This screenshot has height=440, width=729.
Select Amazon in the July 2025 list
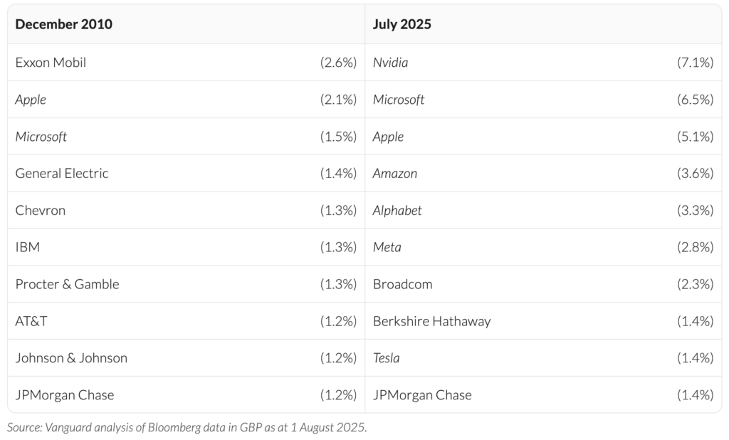coord(395,173)
